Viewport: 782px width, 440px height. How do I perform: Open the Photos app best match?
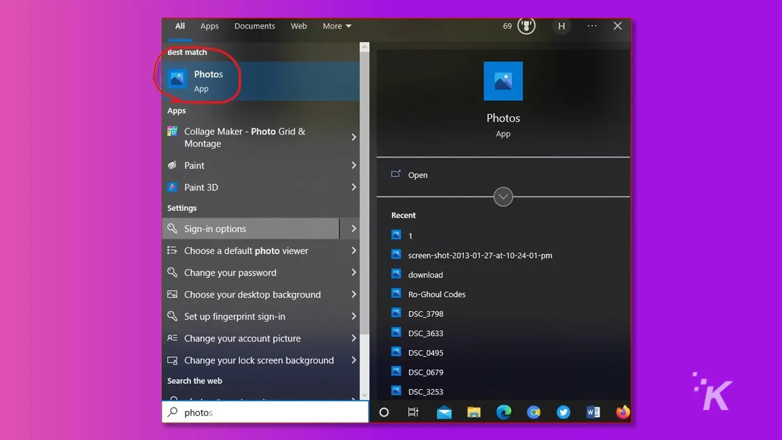tap(261, 81)
